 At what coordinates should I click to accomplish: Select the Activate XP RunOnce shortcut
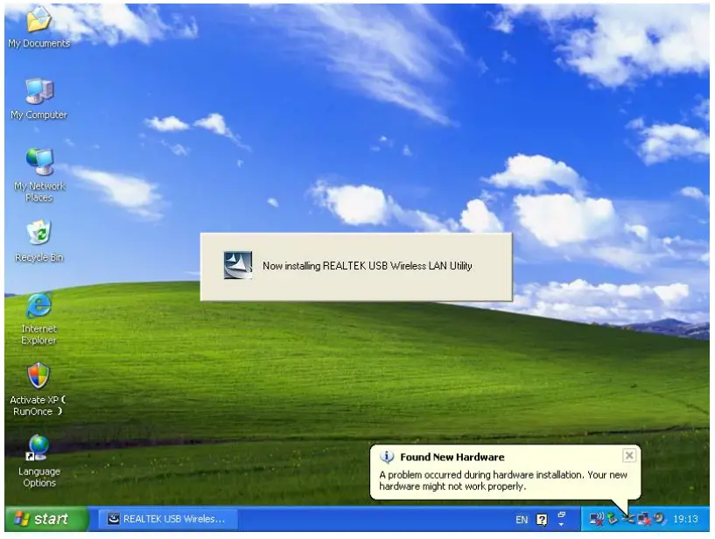pyautogui.click(x=39, y=389)
